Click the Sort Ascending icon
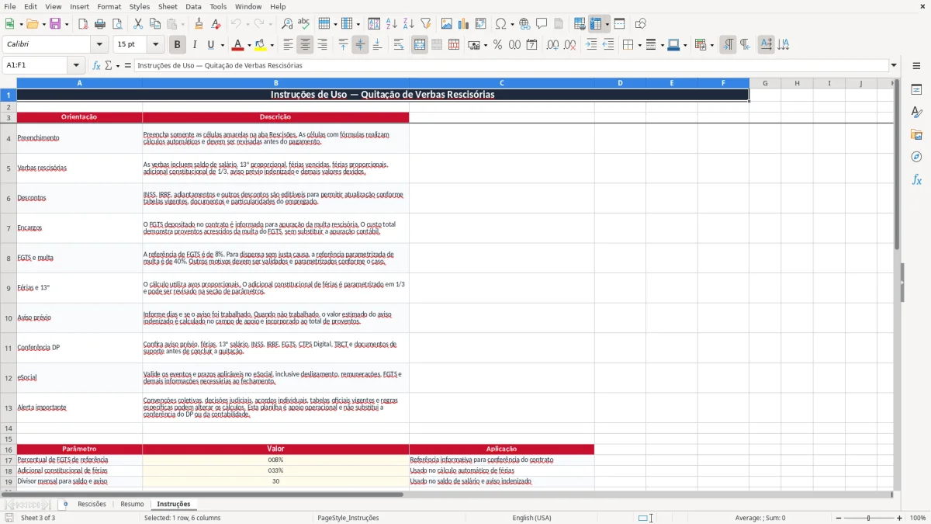Screen dimensions: 931x524 tap(392, 24)
